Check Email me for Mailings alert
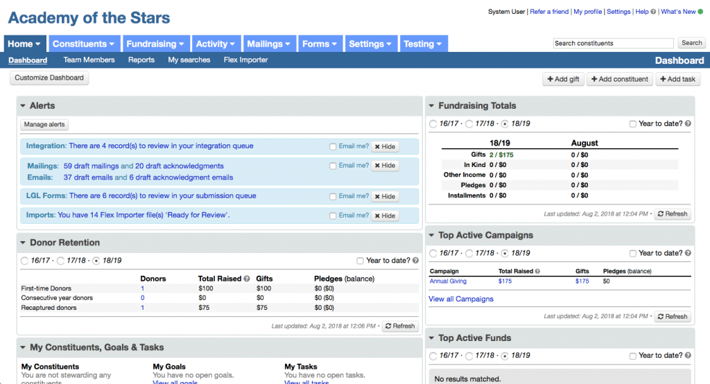Viewport: 710px width, 384px height. coord(333,166)
